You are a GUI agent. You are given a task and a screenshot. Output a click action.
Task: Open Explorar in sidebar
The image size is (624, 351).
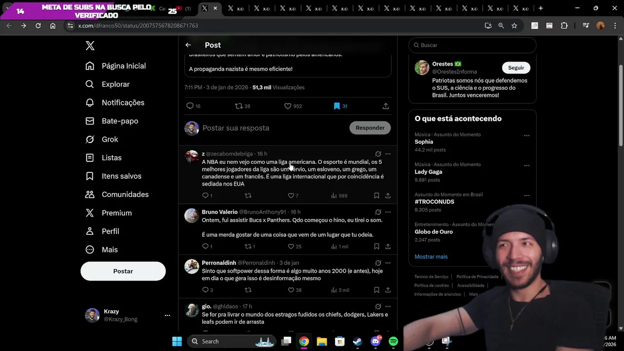click(108, 84)
